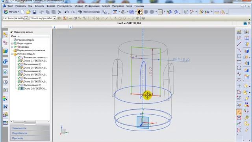Collapse the История модели node

click(x=12, y=54)
